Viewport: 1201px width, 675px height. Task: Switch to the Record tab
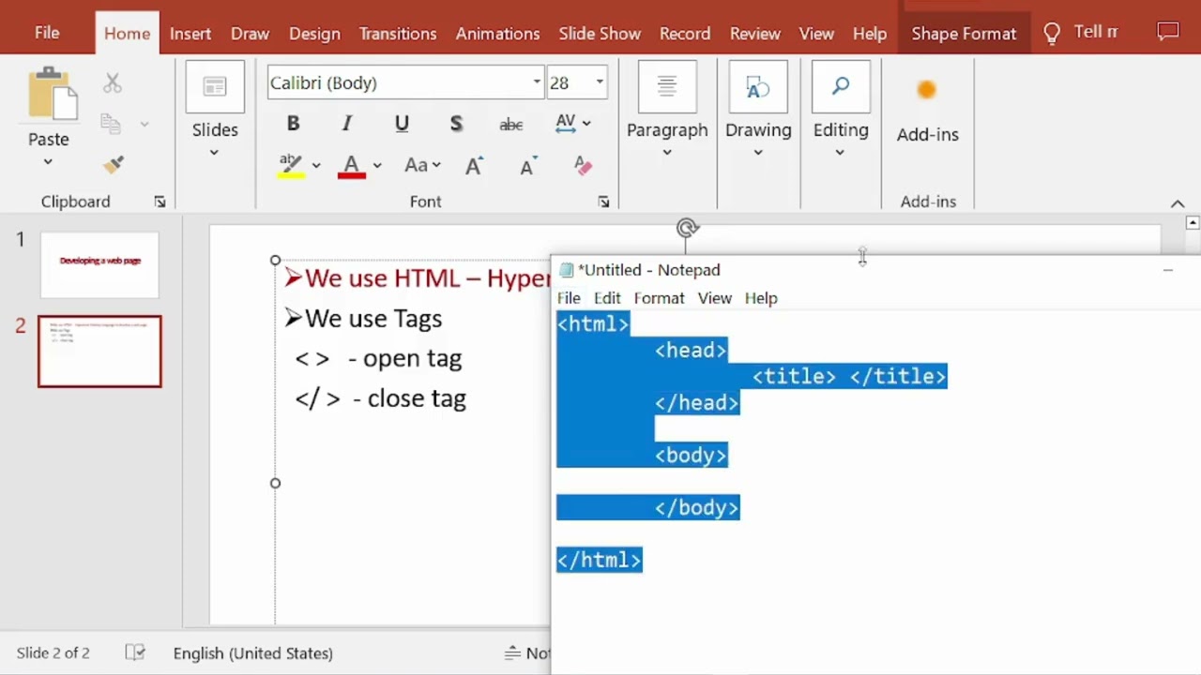[x=685, y=34]
